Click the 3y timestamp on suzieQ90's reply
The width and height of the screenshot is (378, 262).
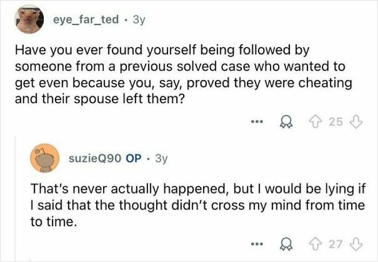(x=161, y=159)
